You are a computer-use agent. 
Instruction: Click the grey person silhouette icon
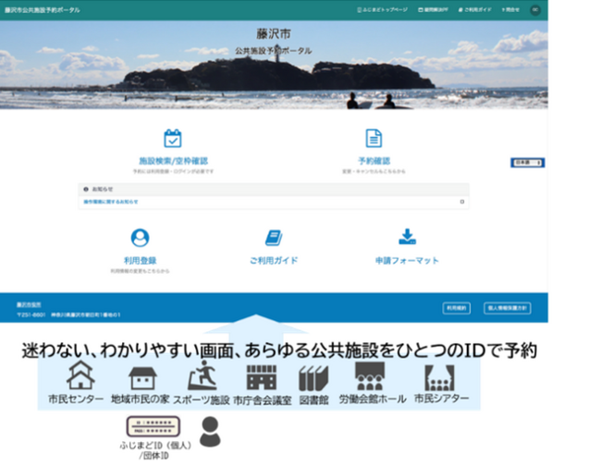[x=210, y=432]
